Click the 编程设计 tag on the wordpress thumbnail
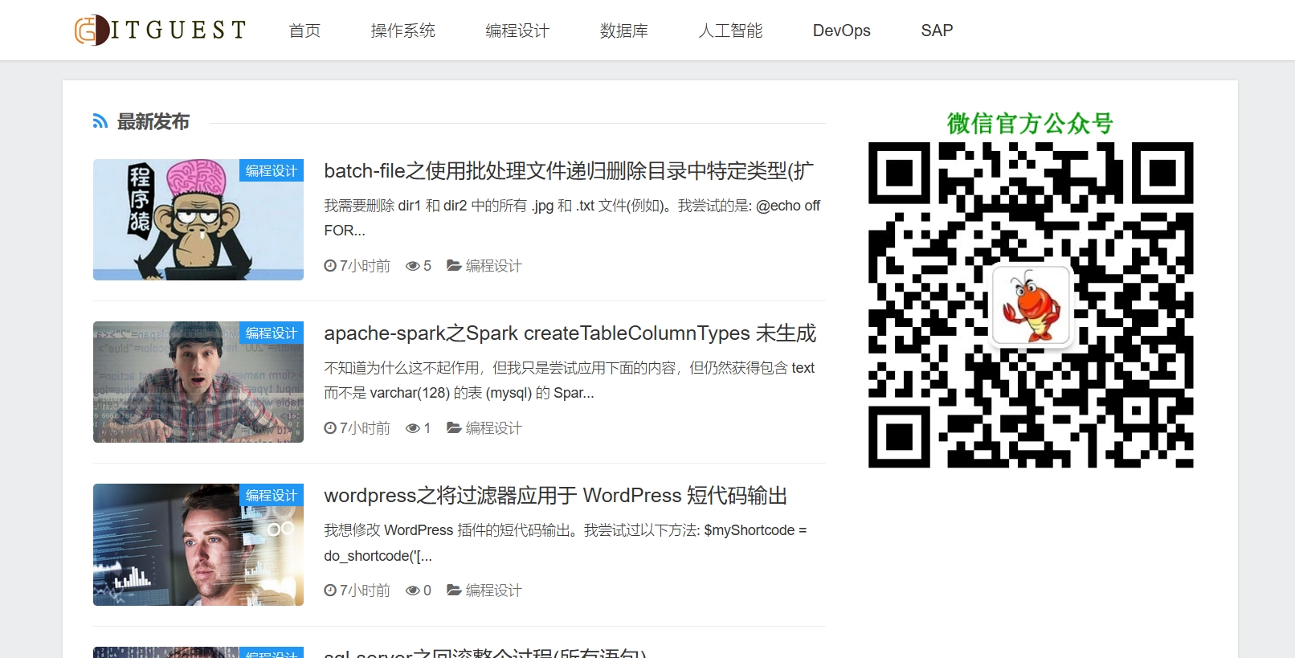The image size is (1295, 658). [272, 495]
